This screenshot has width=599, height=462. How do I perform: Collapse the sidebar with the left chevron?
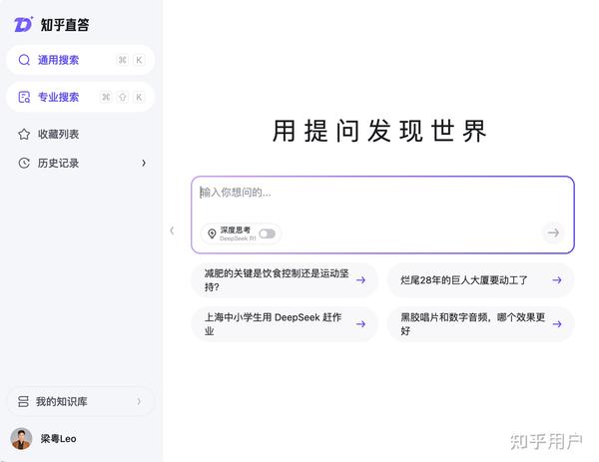tap(172, 231)
